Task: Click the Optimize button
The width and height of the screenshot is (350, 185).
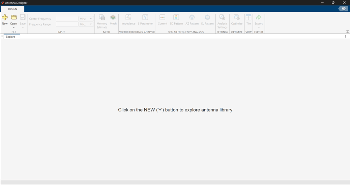Action: [237, 17]
